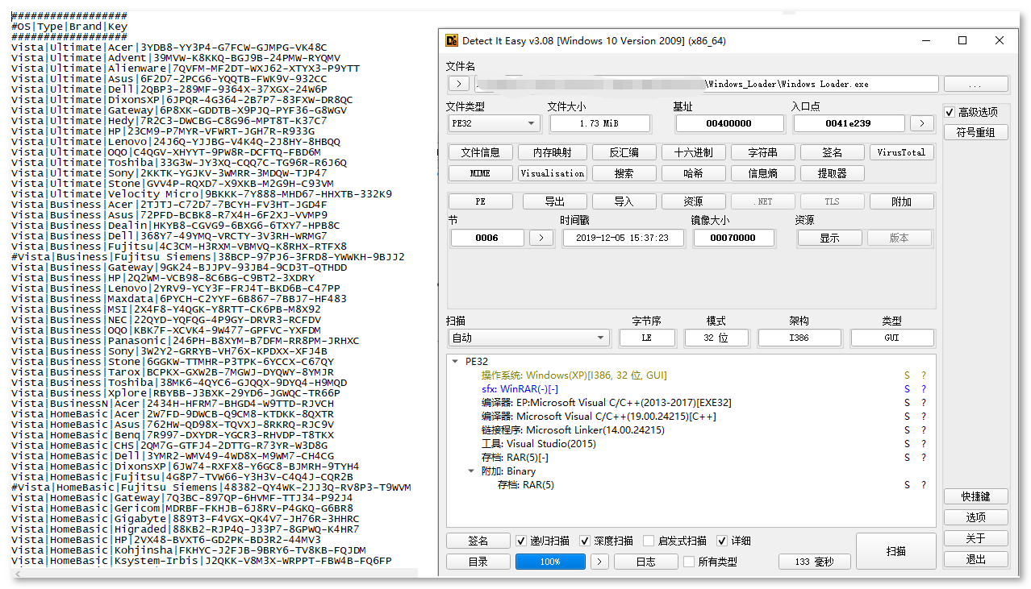Open the 十六进制 hex view

point(694,152)
